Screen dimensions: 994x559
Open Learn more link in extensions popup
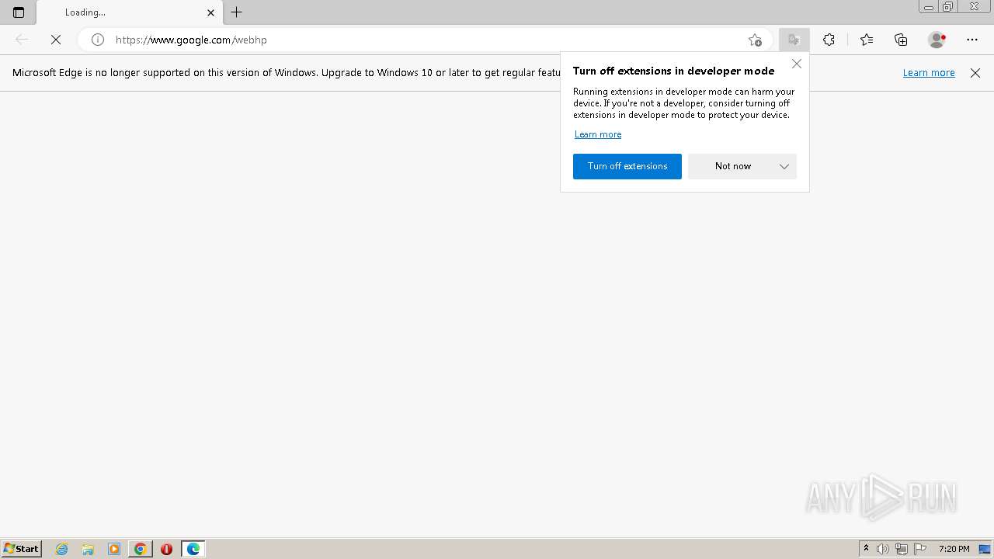[598, 134]
